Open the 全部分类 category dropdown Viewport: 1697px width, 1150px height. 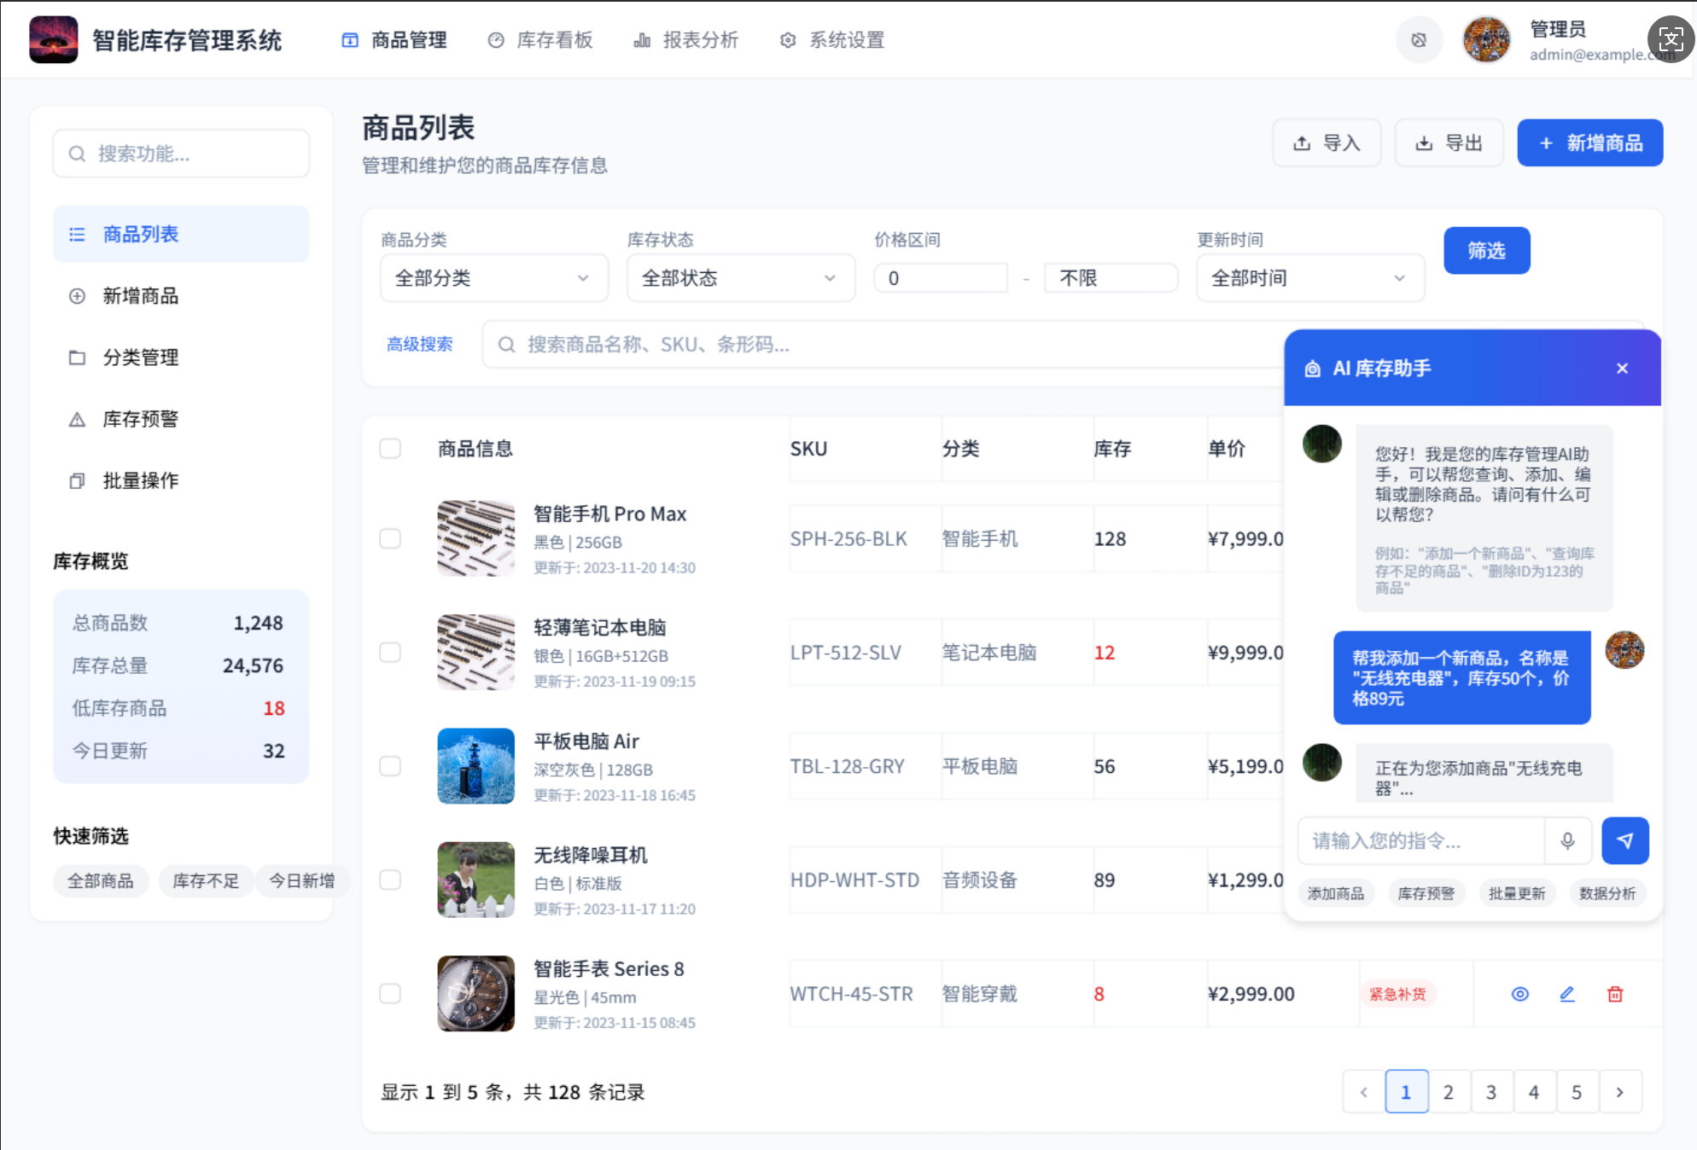pos(493,277)
